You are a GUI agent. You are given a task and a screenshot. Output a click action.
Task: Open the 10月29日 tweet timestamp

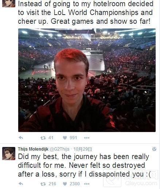83,149
